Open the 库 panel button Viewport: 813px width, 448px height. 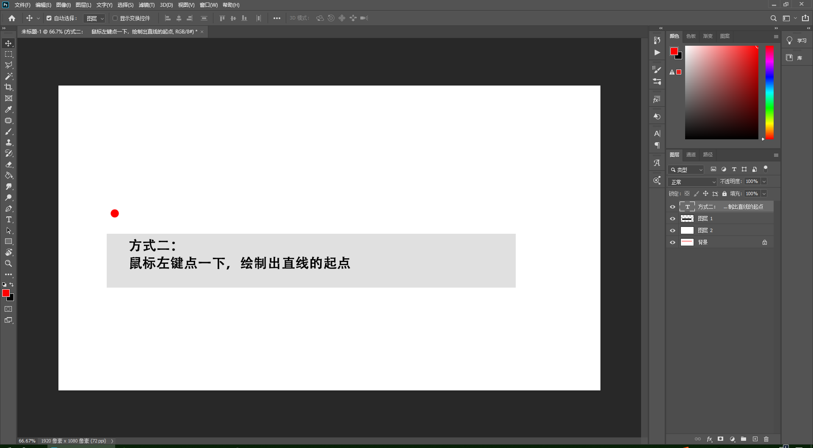[794, 58]
